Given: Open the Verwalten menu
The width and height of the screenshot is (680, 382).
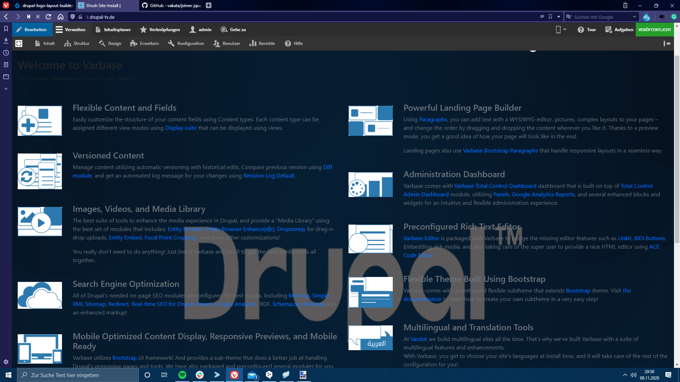Looking at the screenshot, I should (71, 30).
